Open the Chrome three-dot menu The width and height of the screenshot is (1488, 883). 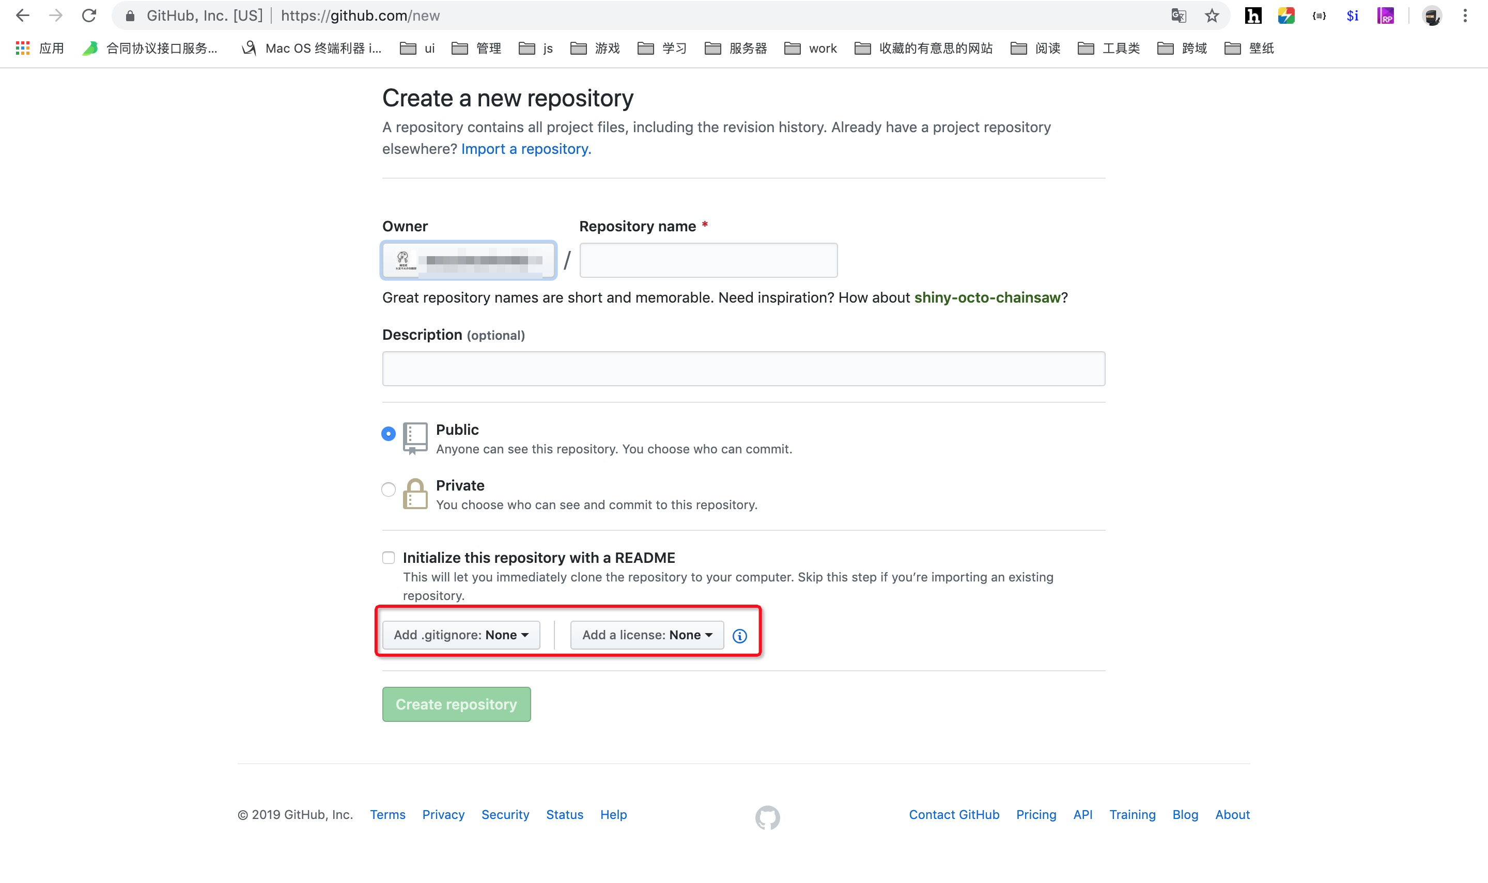coord(1465,15)
